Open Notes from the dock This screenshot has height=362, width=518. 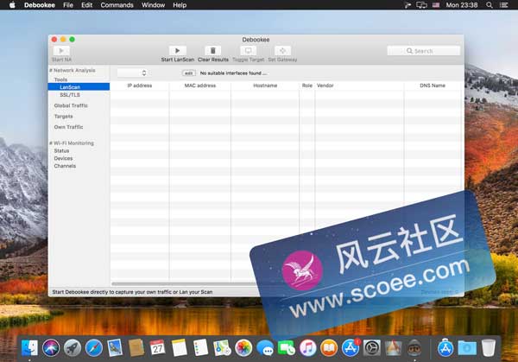point(179,348)
